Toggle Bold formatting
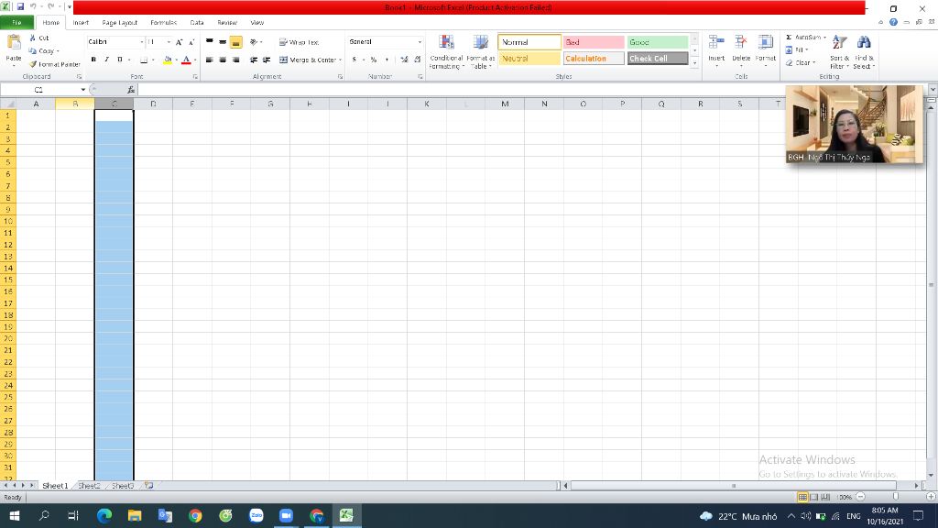938x528 pixels. pyautogui.click(x=93, y=60)
